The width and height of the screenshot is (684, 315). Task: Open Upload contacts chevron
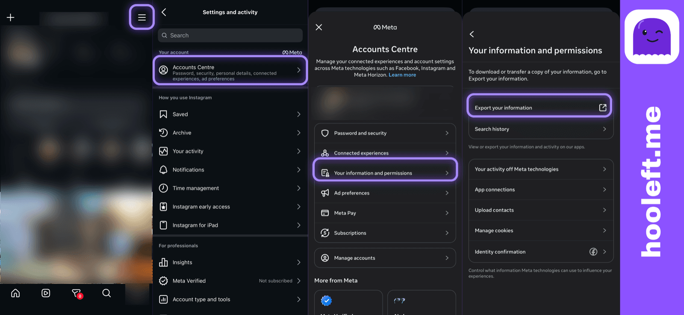click(x=604, y=210)
